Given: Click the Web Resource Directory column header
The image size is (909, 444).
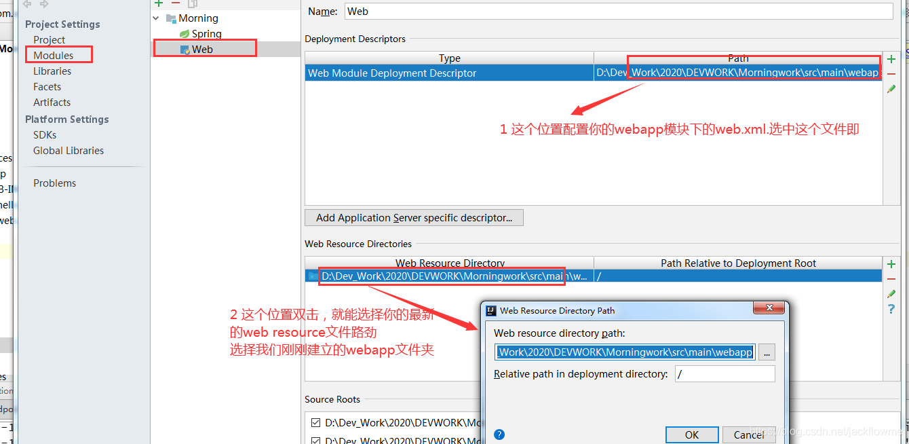Looking at the screenshot, I should [449, 263].
